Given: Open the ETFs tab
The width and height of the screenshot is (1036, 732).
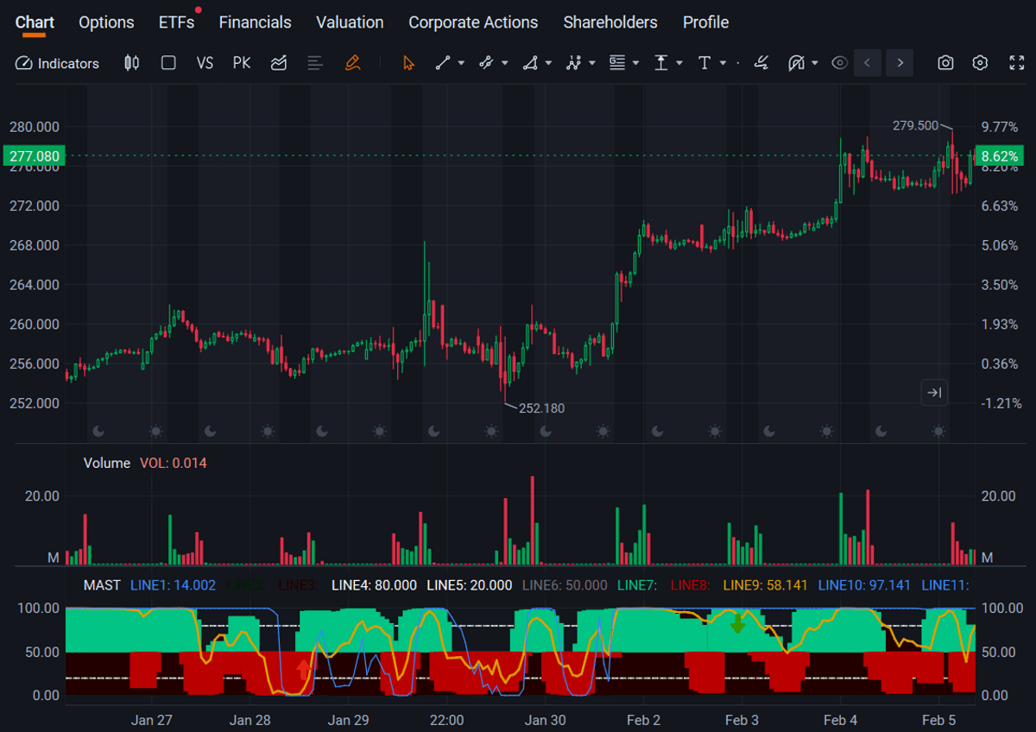Looking at the screenshot, I should (x=177, y=22).
